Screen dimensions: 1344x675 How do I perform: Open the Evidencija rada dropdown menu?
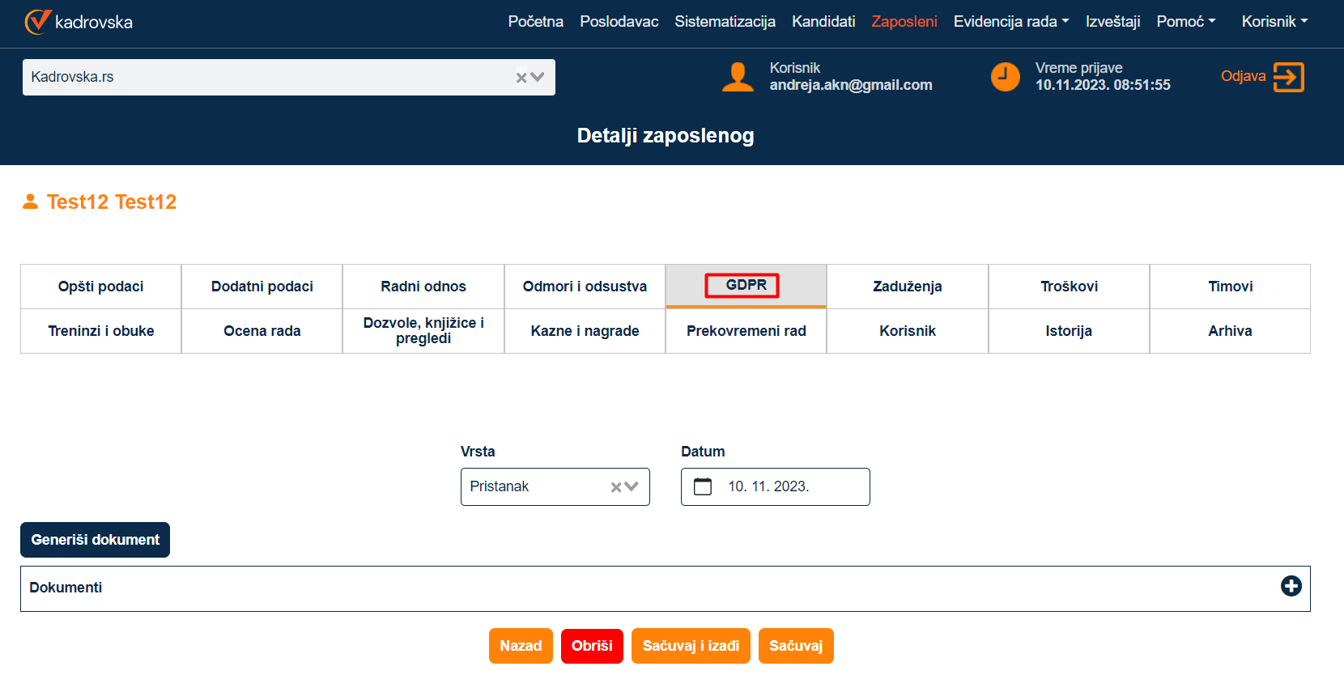(1010, 22)
